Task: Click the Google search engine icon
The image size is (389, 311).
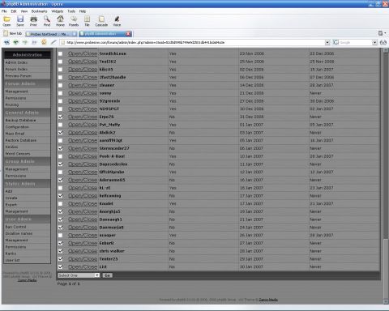Action: point(336,42)
